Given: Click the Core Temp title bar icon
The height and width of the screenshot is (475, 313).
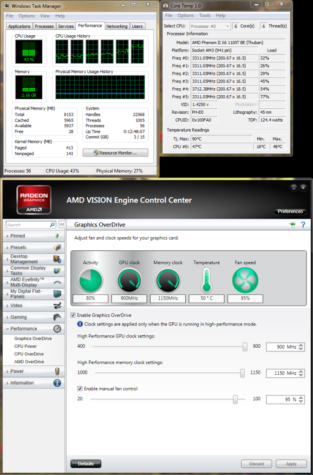Looking at the screenshot, I should [166, 6].
